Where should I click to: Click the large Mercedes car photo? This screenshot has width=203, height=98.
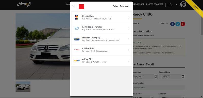tap(43, 46)
